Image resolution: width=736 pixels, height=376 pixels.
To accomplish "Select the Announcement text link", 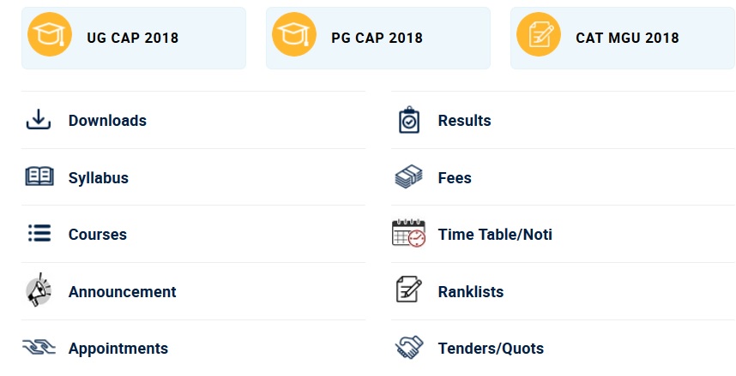I will [x=123, y=291].
